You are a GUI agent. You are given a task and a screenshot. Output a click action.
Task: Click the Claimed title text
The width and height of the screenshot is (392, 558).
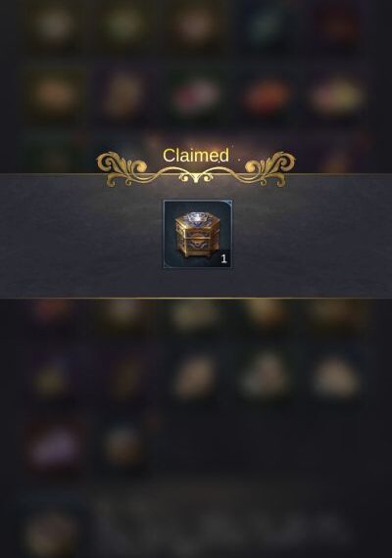[196, 155]
